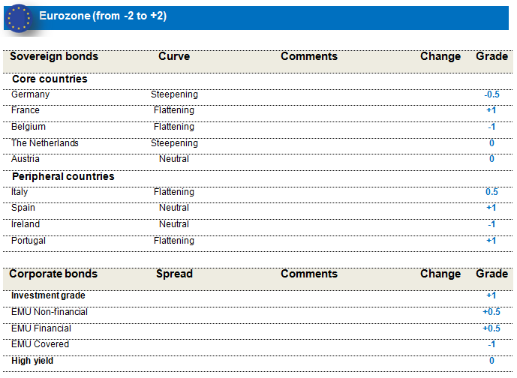Click Spain's +1 grade value
This screenshot has height=378, width=517.
click(491, 208)
